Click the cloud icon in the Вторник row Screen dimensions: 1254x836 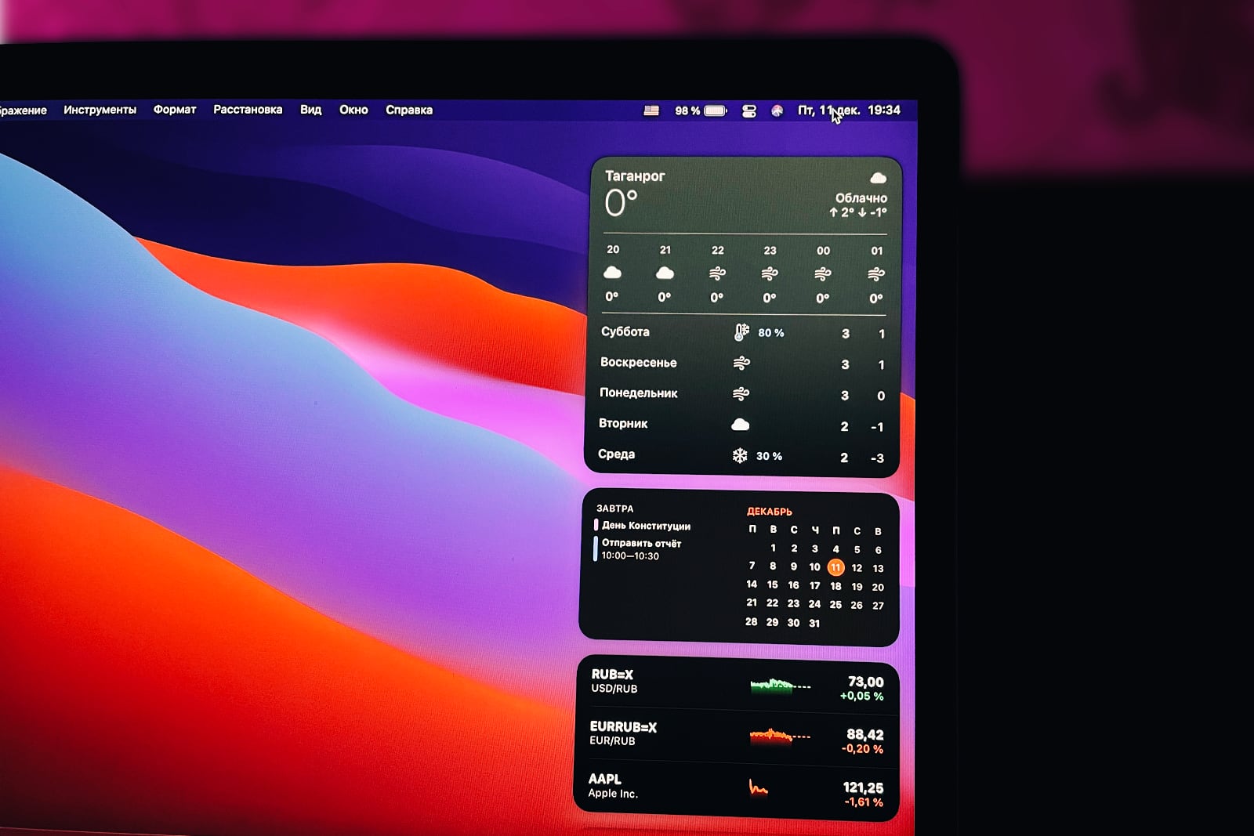(x=740, y=425)
